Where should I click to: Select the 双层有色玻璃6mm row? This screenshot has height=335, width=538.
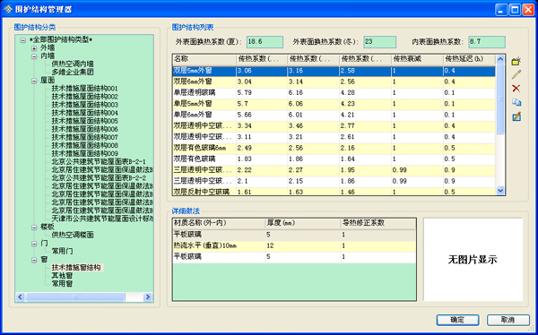pos(334,148)
